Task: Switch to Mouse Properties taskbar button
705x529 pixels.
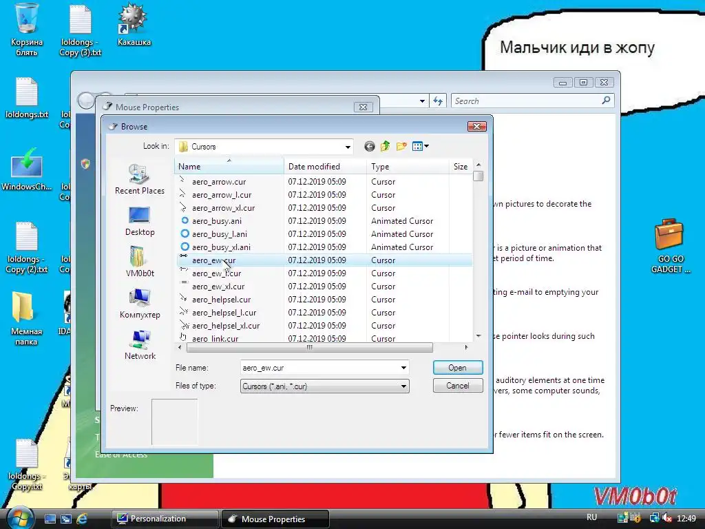Action: click(275, 519)
